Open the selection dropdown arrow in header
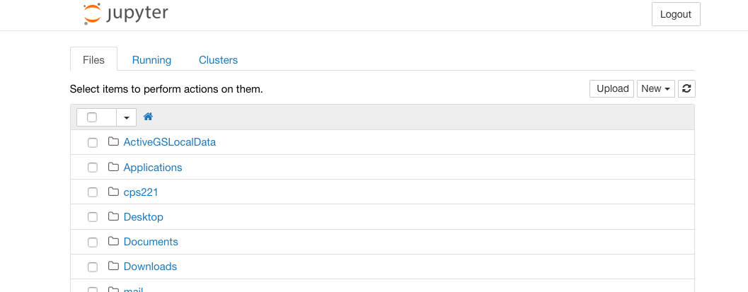The height and width of the screenshot is (292, 748). 126,117
